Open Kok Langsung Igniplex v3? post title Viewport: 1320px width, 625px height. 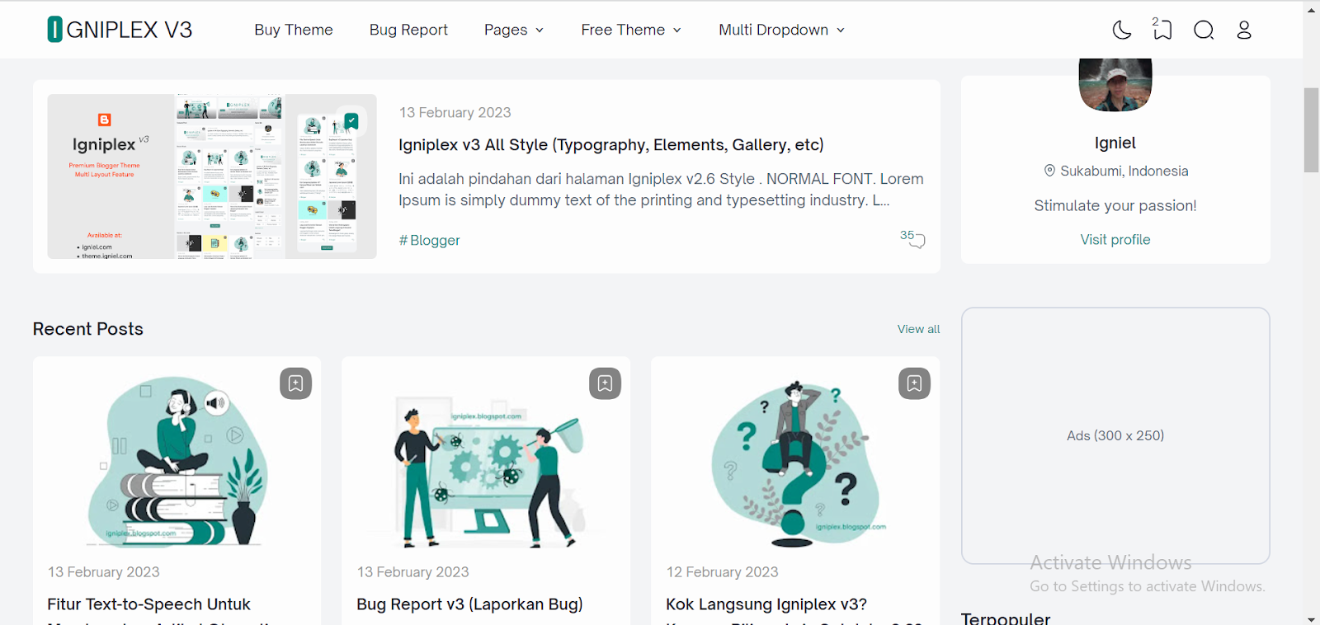pos(766,604)
